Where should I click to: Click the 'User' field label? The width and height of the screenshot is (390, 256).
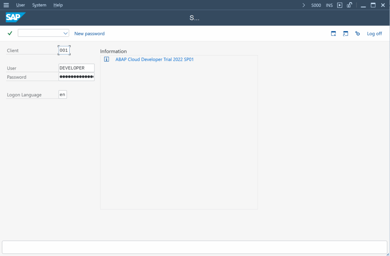(11, 68)
